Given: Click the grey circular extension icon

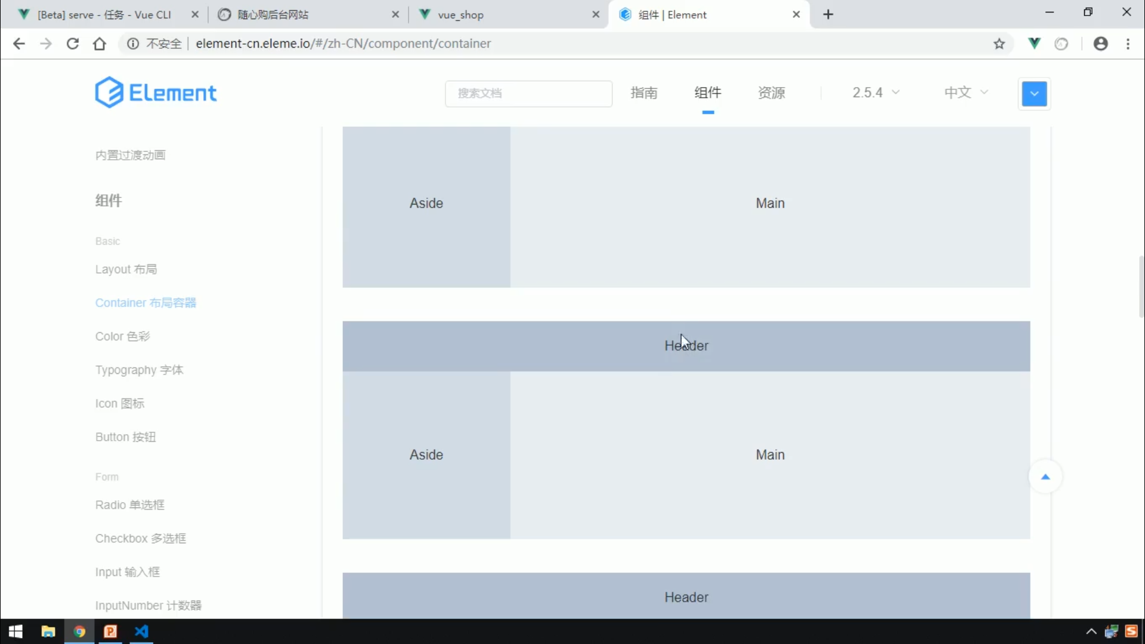Looking at the screenshot, I should pos(1062,44).
